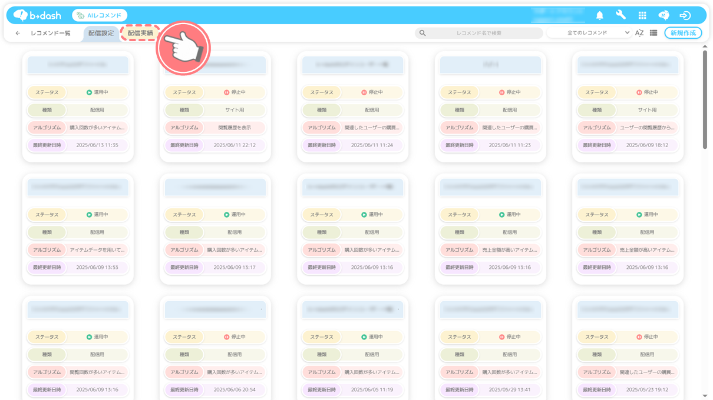Click アルゴリズム label on card dated 2025/06/09 13:53
Viewport: 713px width, 400px height.
47,250
